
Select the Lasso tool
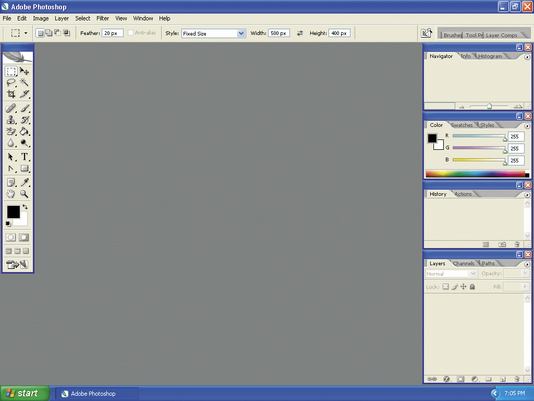click(11, 82)
